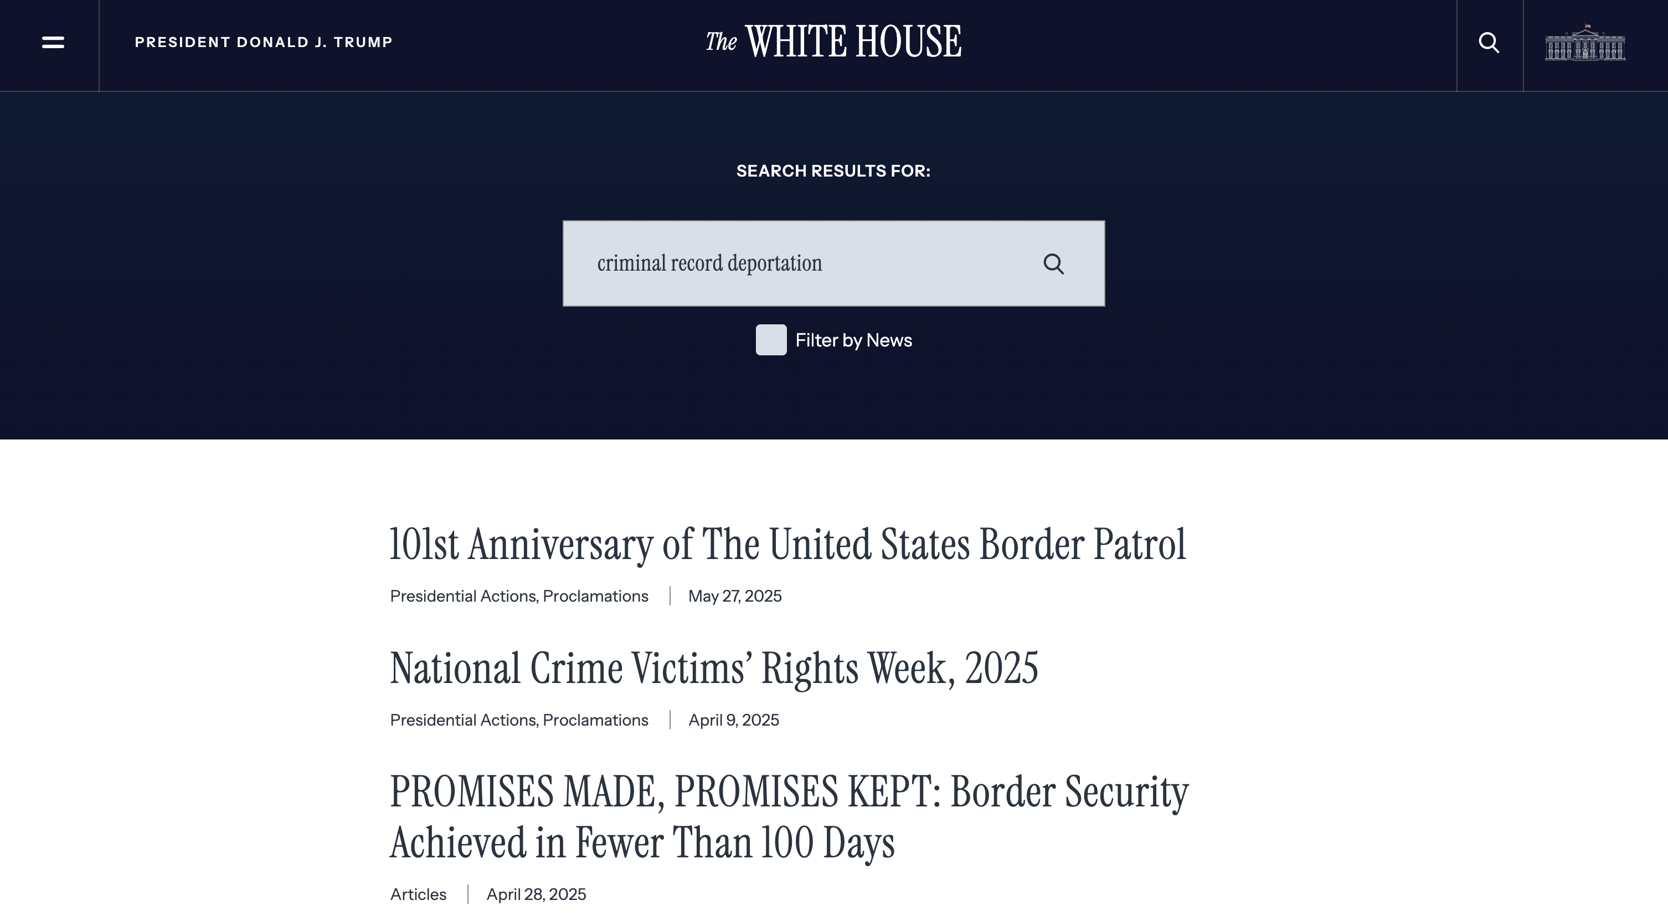Click the May 27, 2025 date
The width and height of the screenshot is (1668, 921).
(734, 596)
